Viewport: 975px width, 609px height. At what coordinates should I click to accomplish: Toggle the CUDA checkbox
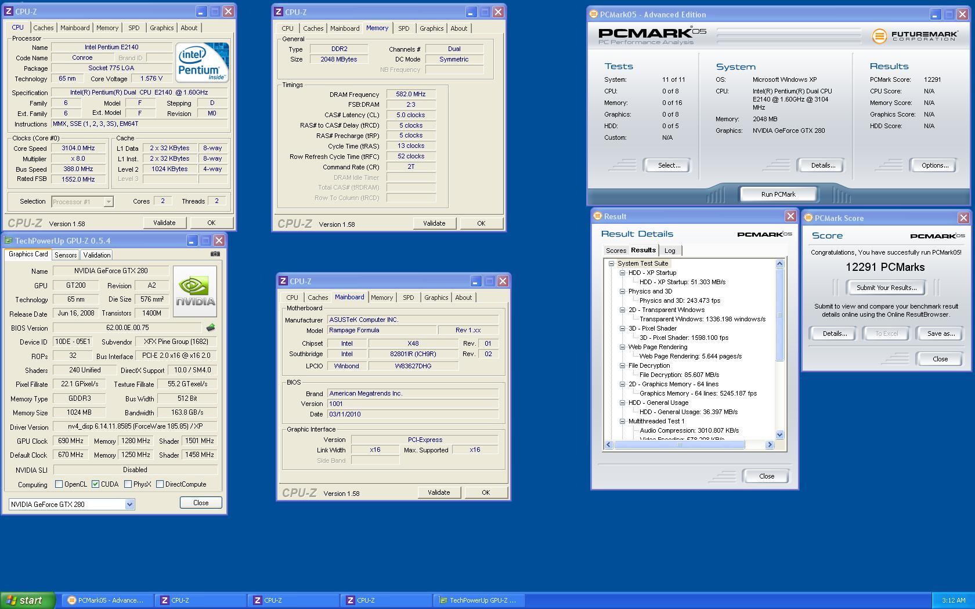click(96, 484)
